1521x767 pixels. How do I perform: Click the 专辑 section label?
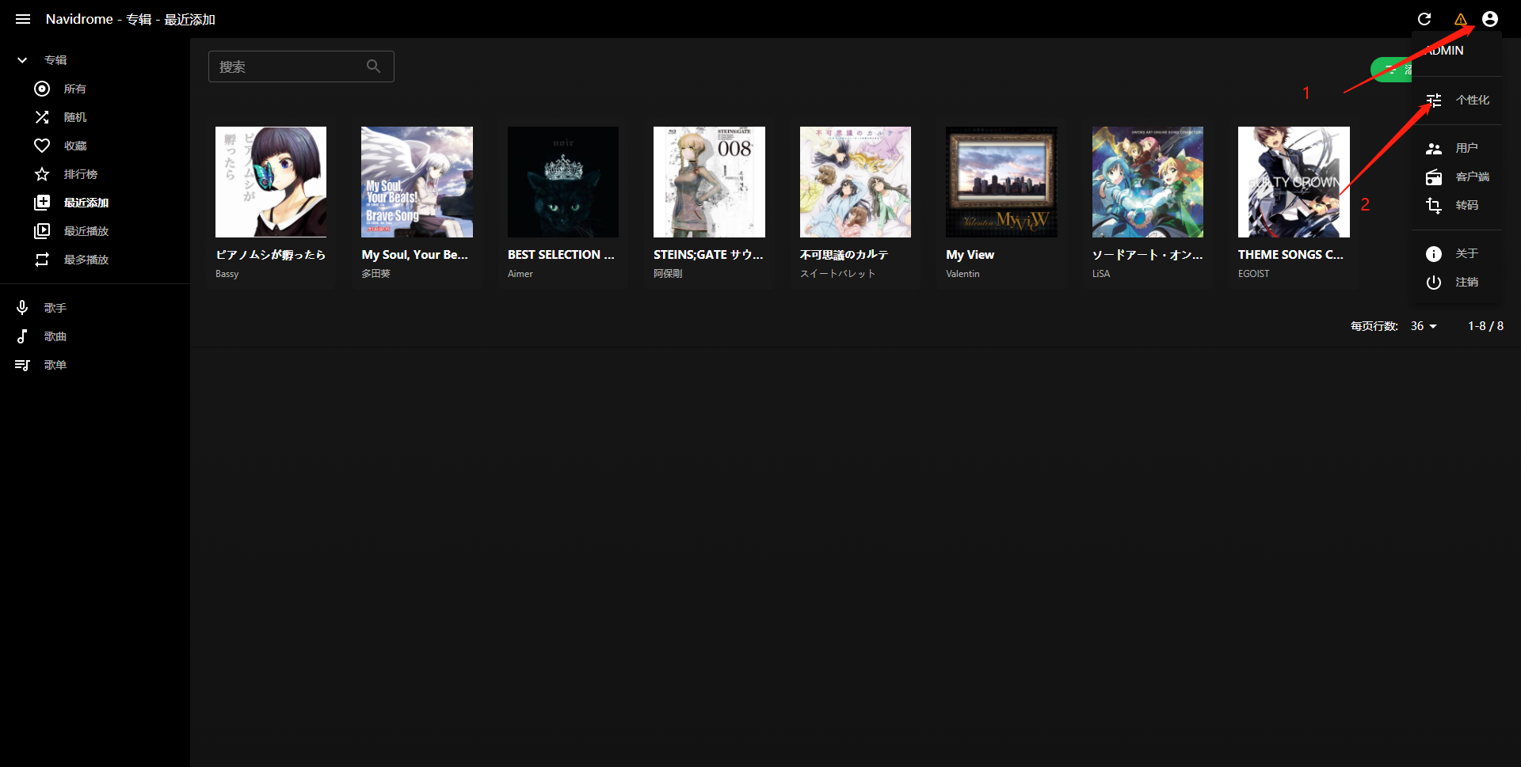coord(55,60)
